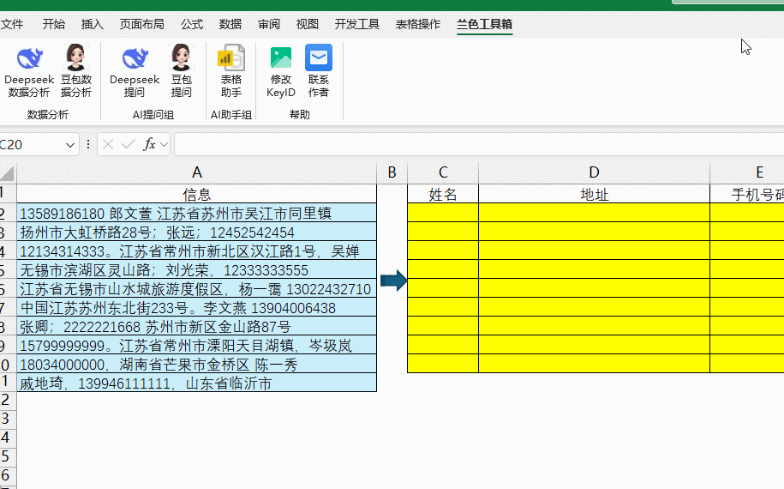784x489 pixels.
Task: Click yellow 地址 cell beside 刘光荣 row
Action: click(x=594, y=269)
